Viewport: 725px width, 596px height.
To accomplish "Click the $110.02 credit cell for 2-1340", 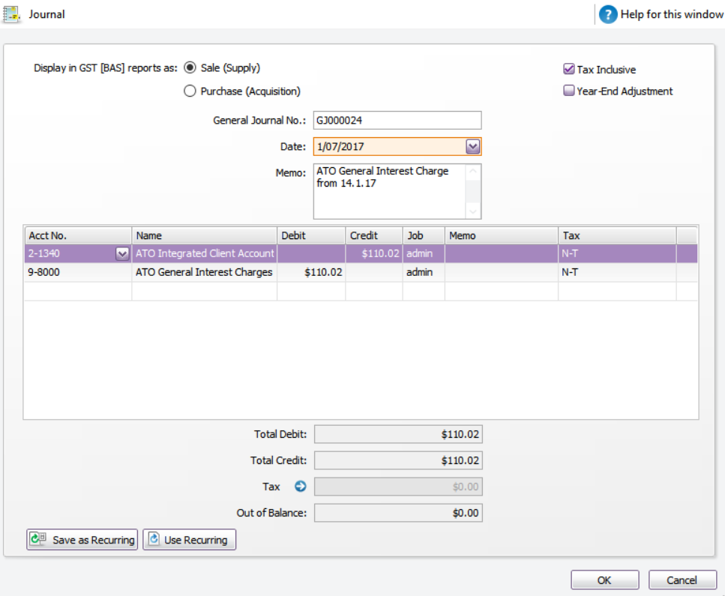I will point(374,254).
